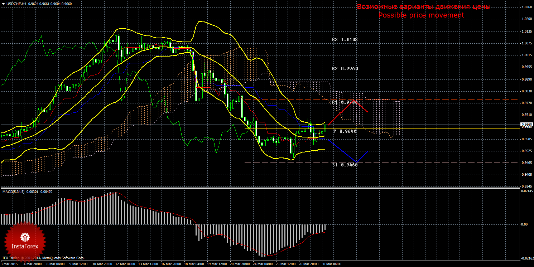
Task: Click the S1 0.9468 support label
Action: tap(345, 165)
